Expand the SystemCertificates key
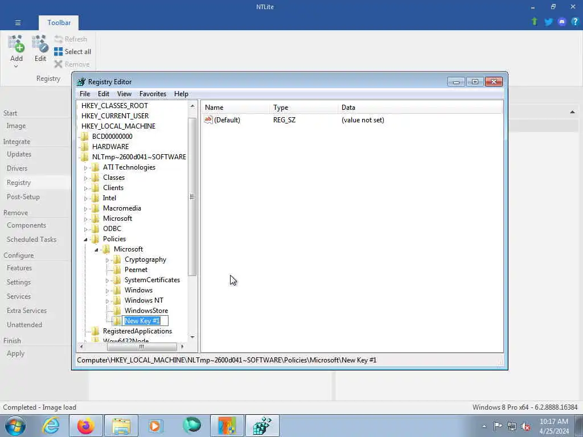The height and width of the screenshot is (437, 583). click(107, 281)
